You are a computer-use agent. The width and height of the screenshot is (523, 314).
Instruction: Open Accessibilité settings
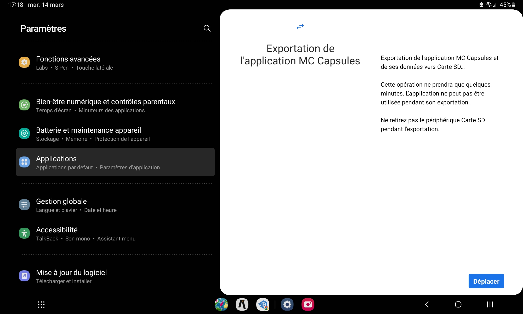coord(115,234)
